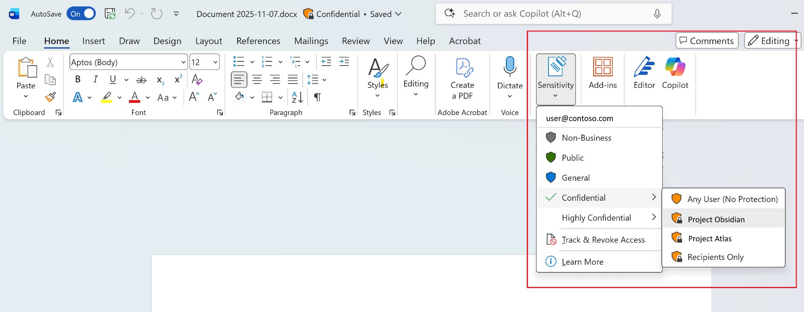Turn off the AutoSave toggle

(x=81, y=14)
